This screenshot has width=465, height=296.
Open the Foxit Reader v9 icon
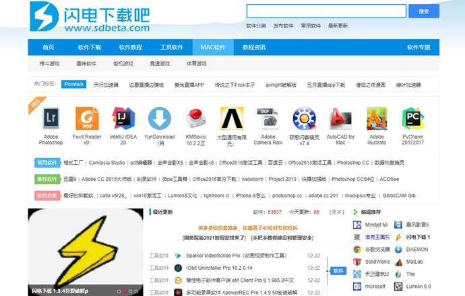coord(87,118)
